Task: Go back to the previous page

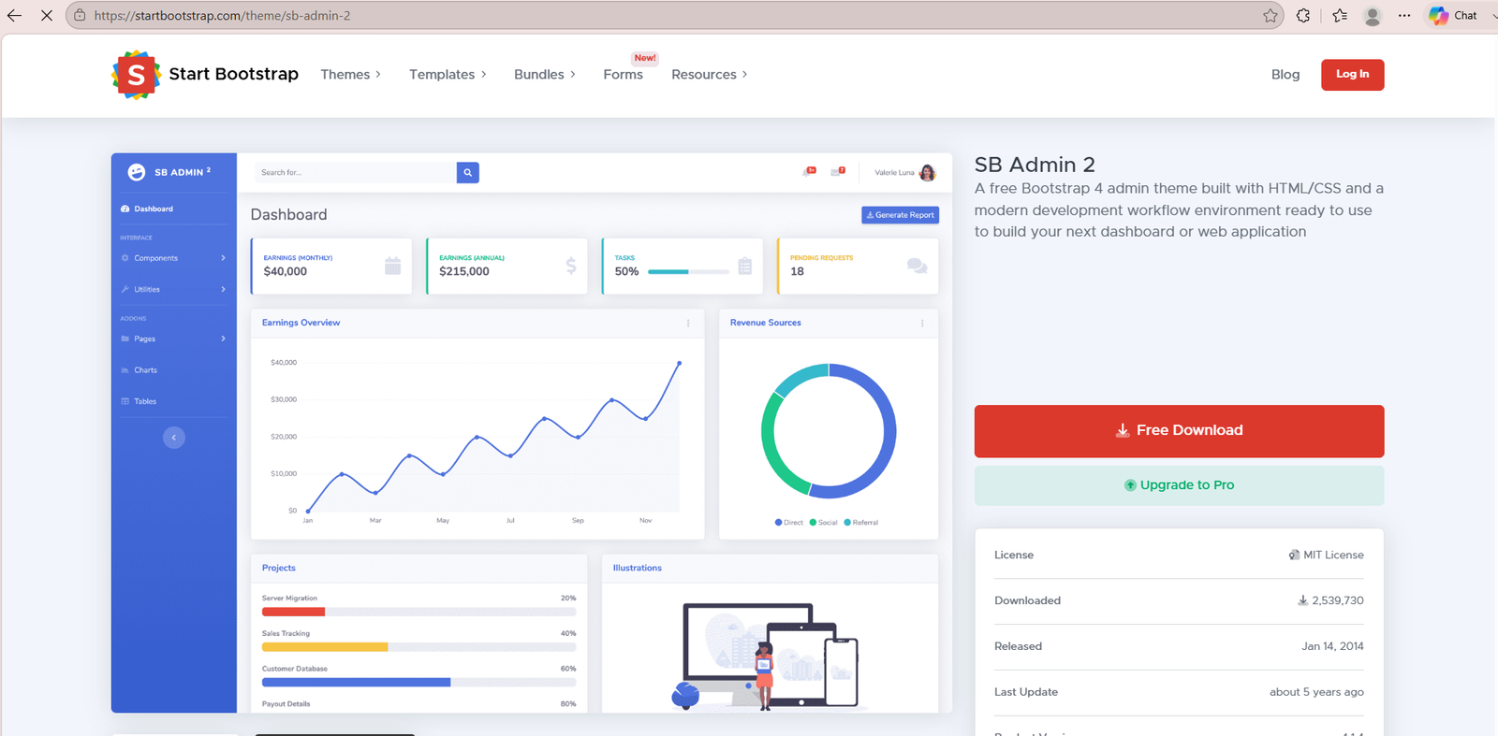Action: click(x=14, y=16)
